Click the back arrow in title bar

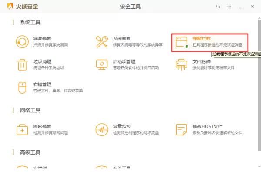(218, 7)
